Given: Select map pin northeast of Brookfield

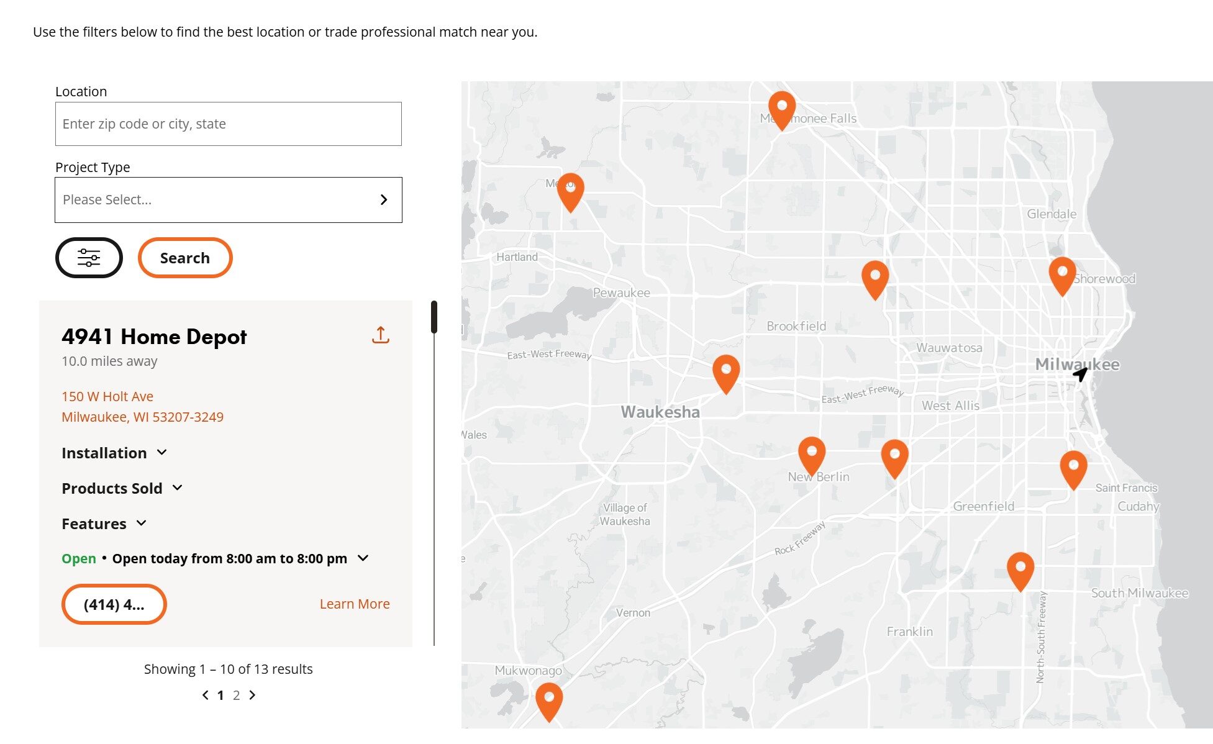Looking at the screenshot, I should [x=875, y=280].
